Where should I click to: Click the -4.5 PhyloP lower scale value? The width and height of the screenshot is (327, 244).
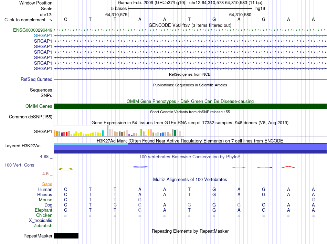tap(45, 174)
